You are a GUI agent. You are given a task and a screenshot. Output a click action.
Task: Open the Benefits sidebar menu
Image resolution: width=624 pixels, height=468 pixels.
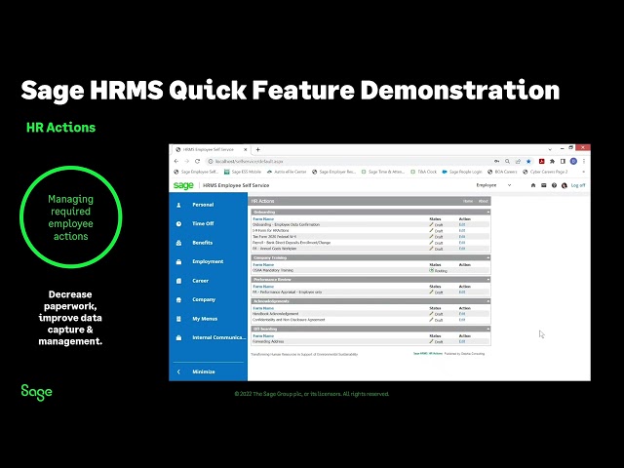(x=203, y=243)
